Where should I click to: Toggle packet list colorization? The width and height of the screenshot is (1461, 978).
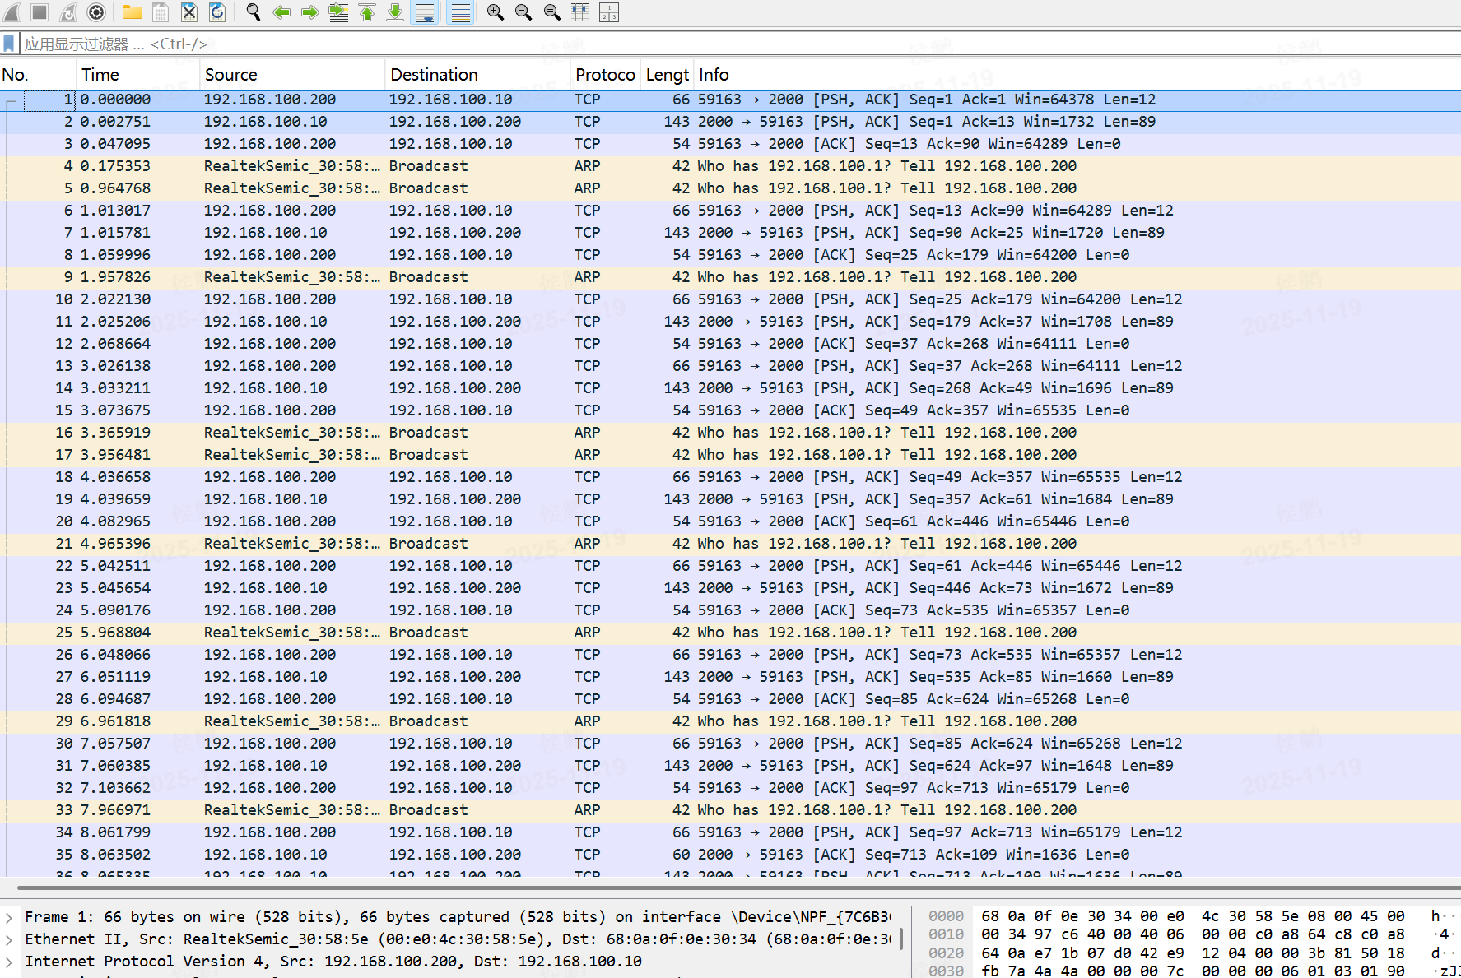pos(458,12)
